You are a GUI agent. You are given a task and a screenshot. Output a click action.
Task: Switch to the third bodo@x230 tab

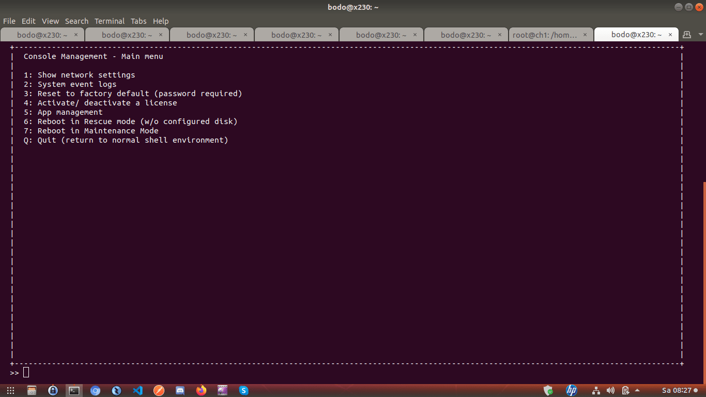point(212,35)
